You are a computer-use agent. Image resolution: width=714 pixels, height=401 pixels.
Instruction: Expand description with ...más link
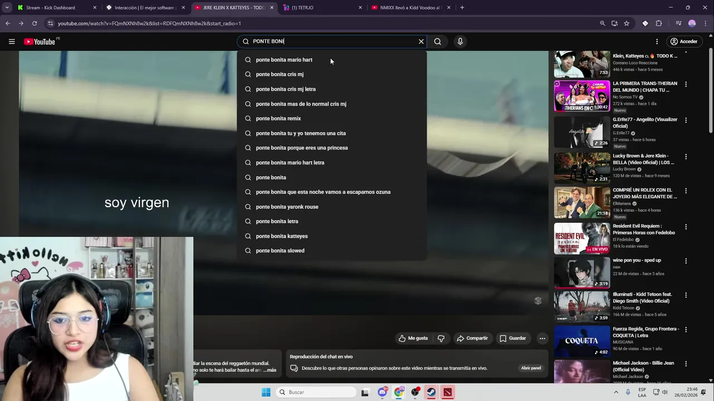[270, 370]
